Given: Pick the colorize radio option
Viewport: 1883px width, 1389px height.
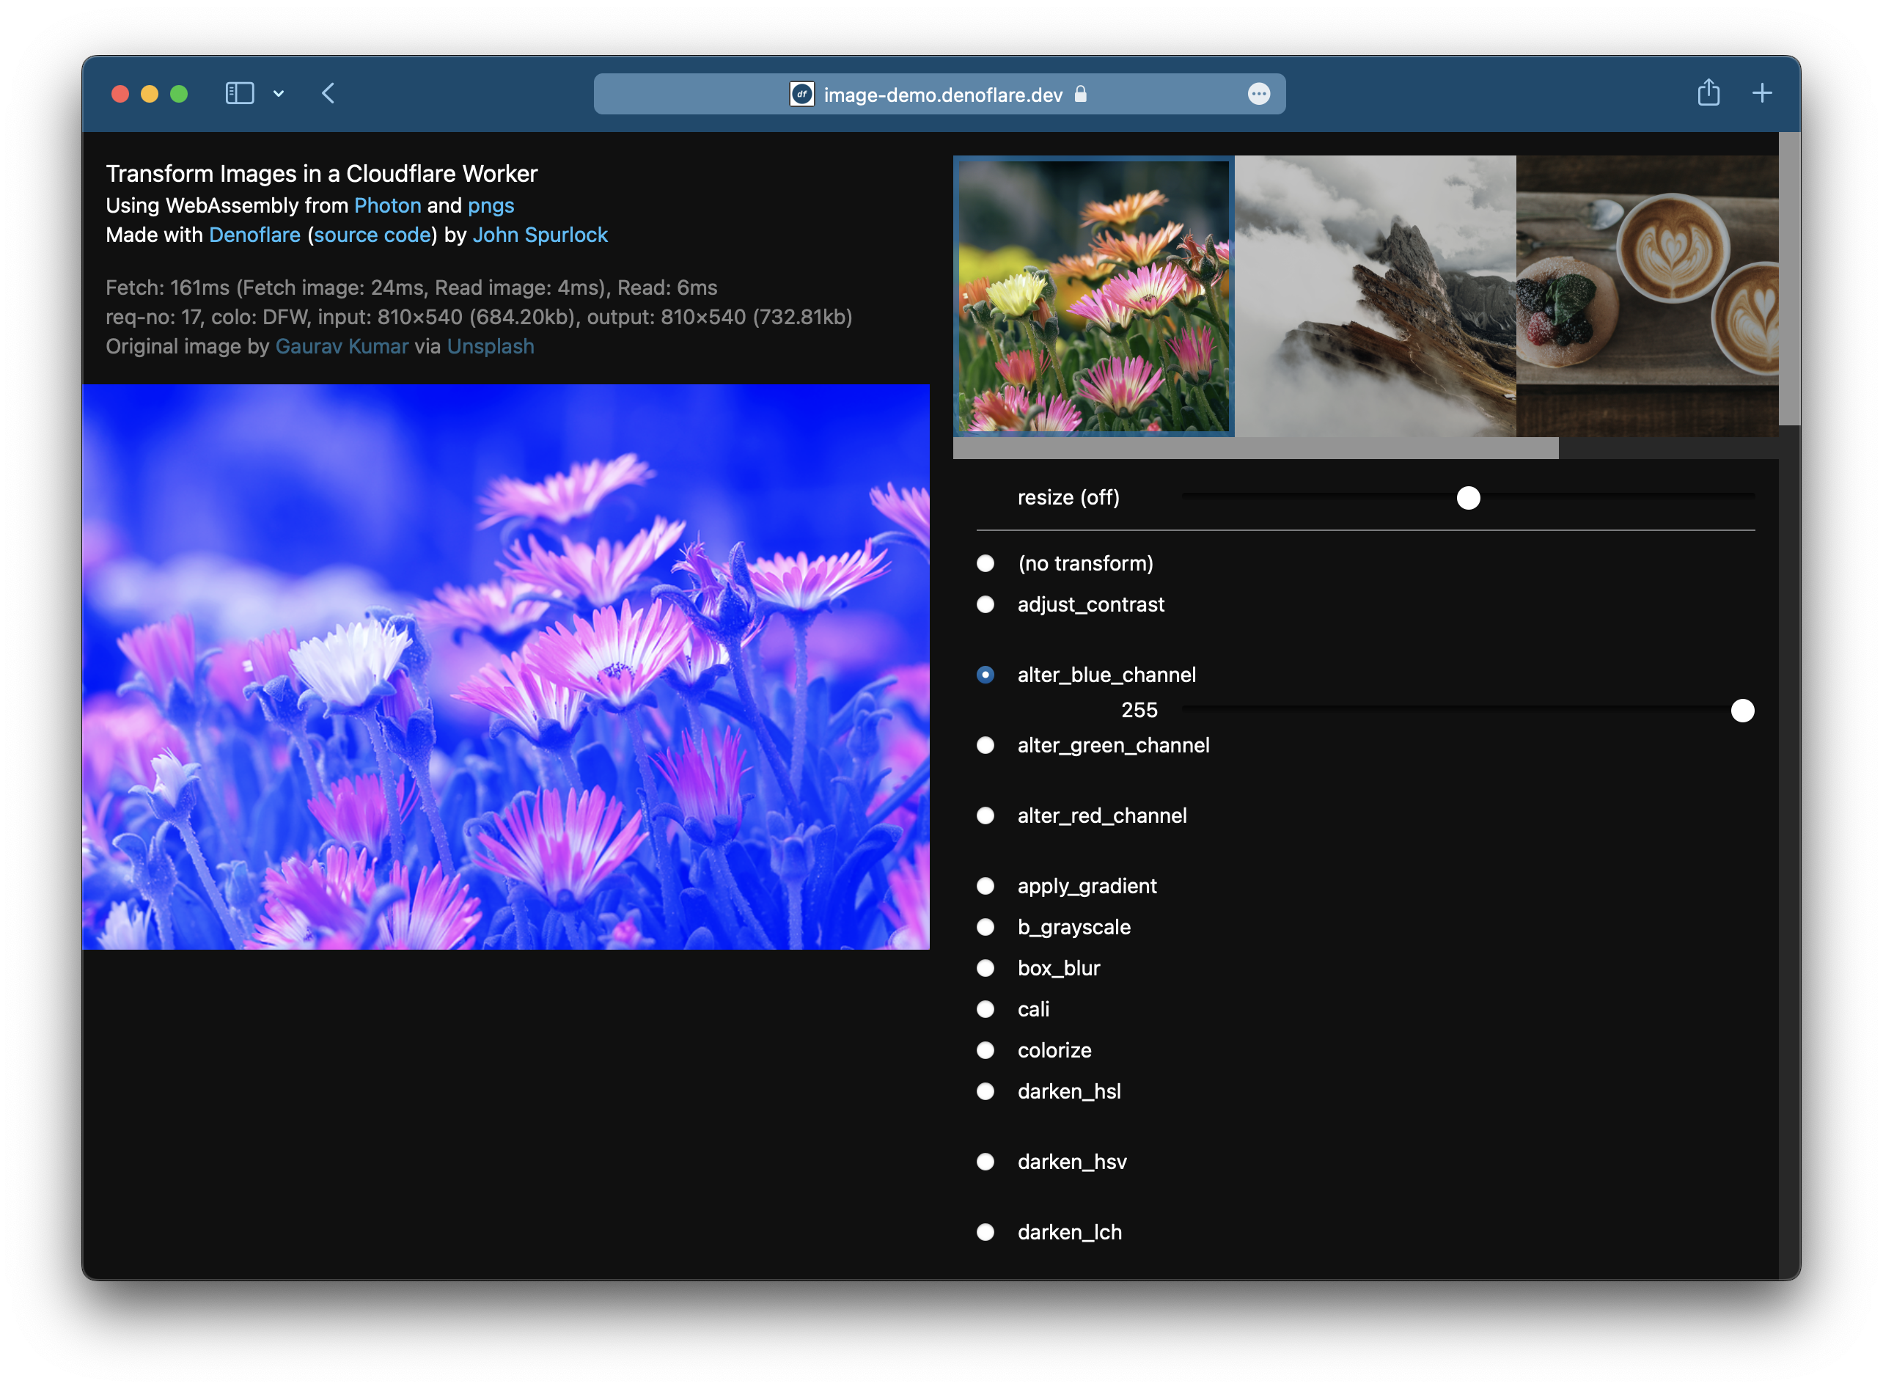Looking at the screenshot, I should 985,1050.
